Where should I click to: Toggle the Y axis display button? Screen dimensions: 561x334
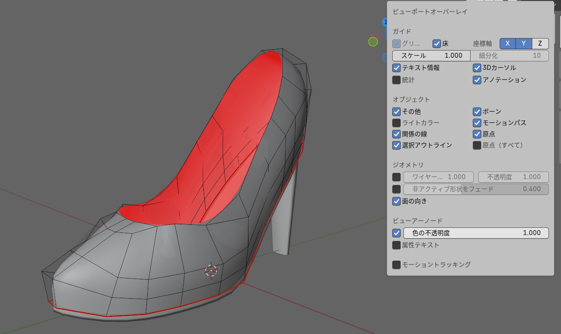click(x=524, y=43)
